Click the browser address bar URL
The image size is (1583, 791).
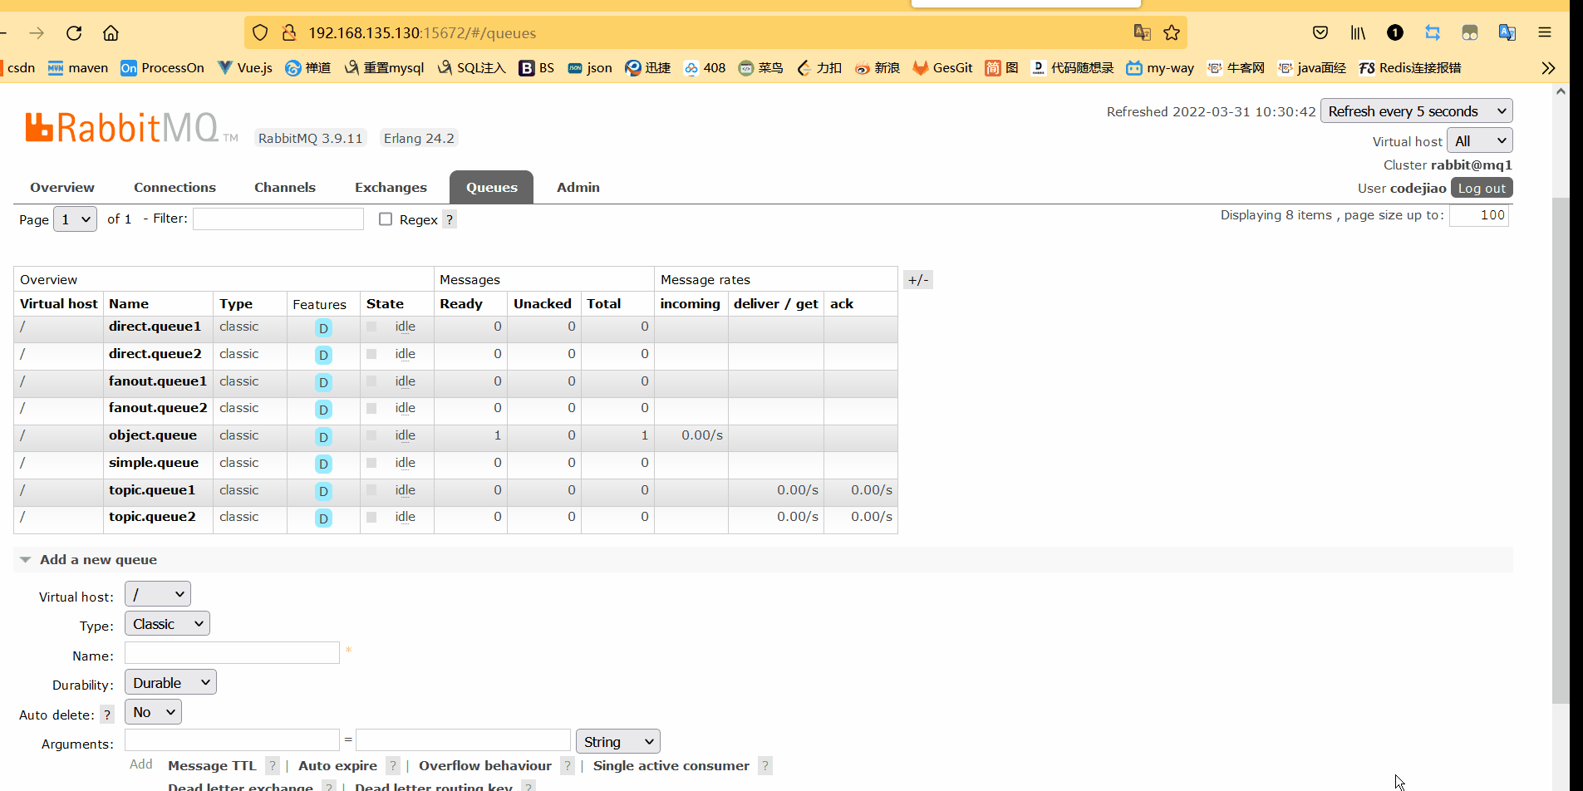point(422,33)
